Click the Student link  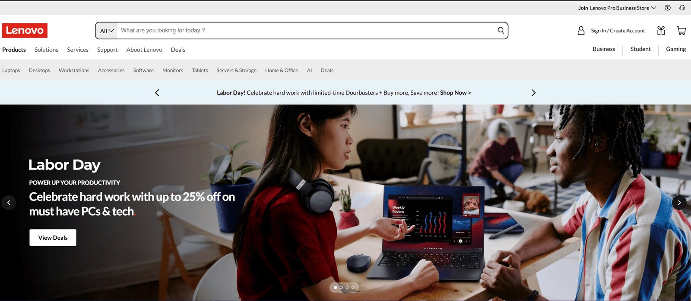pyautogui.click(x=640, y=49)
